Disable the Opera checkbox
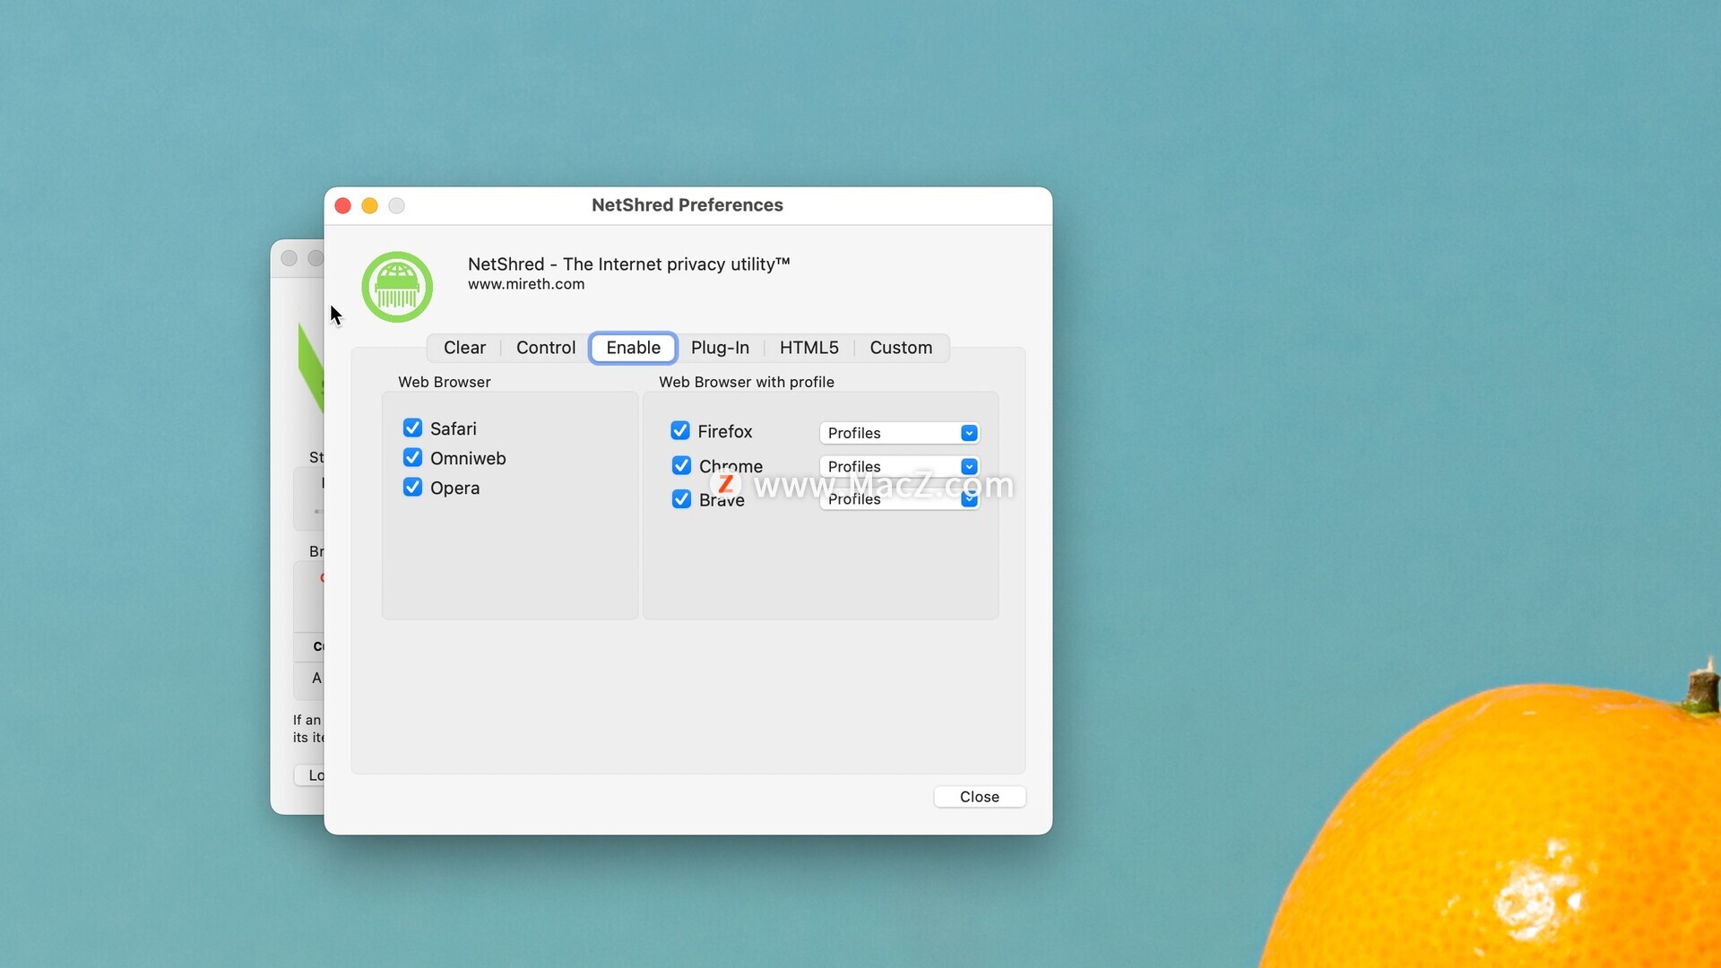 (x=412, y=487)
